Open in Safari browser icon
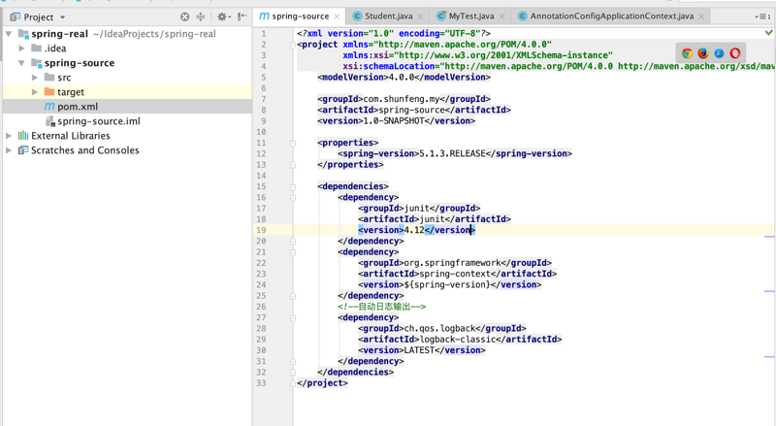The height and width of the screenshot is (426, 776). pos(719,53)
